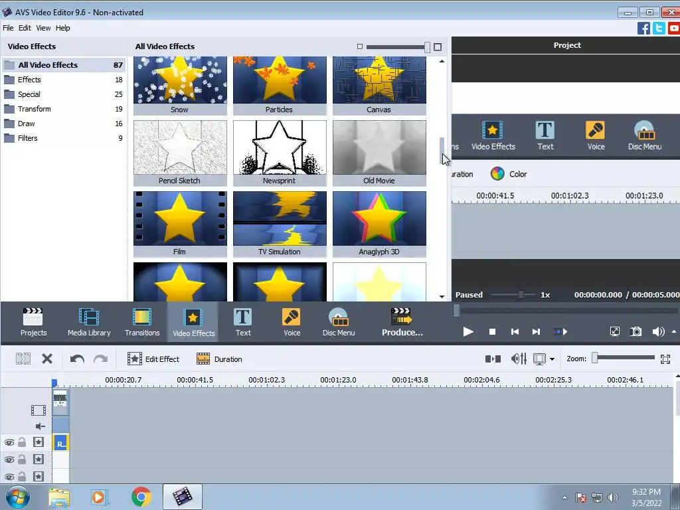Open the Text tool in the bottom toolbar
The image size is (680, 510).
[x=243, y=322]
